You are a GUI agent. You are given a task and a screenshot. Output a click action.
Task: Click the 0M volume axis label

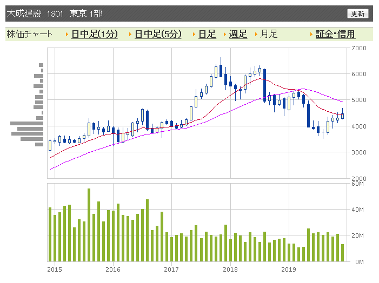point(360,262)
